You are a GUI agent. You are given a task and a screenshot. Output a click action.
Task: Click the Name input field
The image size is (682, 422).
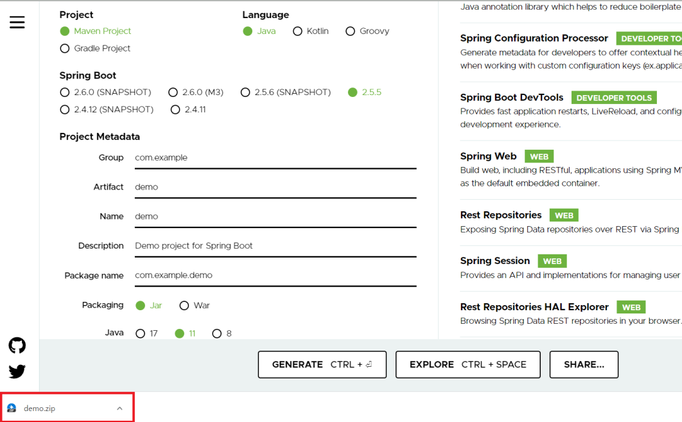pyautogui.click(x=275, y=216)
